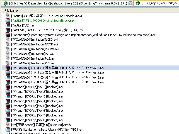Viewport: 179px width, 134px height.
Task: Click archive icon of TVKanon Vol.3 Booklet.rar
Action: pyautogui.click(x=8, y=96)
